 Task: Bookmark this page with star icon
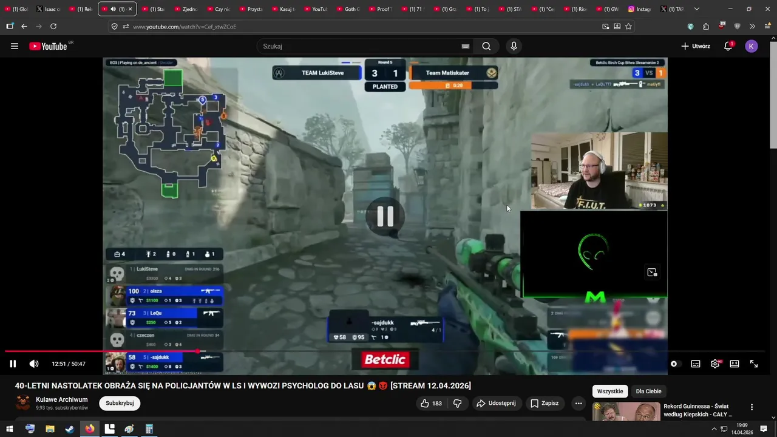[628, 27]
